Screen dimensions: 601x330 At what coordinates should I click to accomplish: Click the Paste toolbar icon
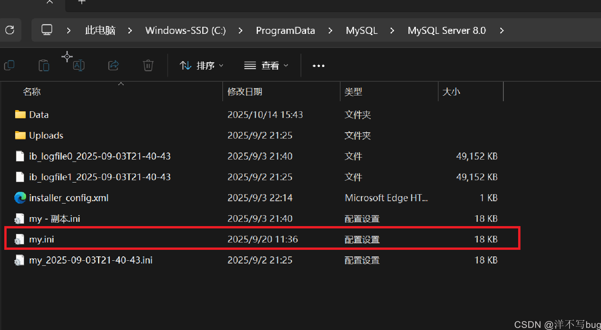pyautogui.click(x=44, y=65)
